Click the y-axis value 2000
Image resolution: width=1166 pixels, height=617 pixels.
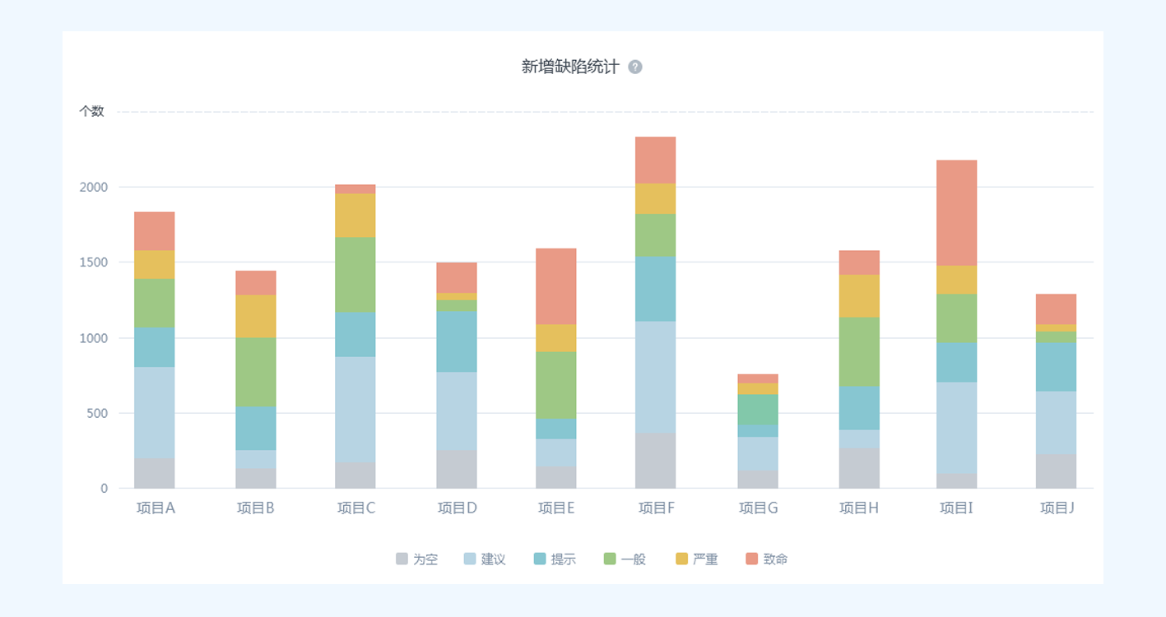pos(93,187)
